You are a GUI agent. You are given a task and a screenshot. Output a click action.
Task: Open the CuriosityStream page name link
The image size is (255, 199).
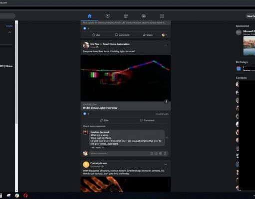99,163
